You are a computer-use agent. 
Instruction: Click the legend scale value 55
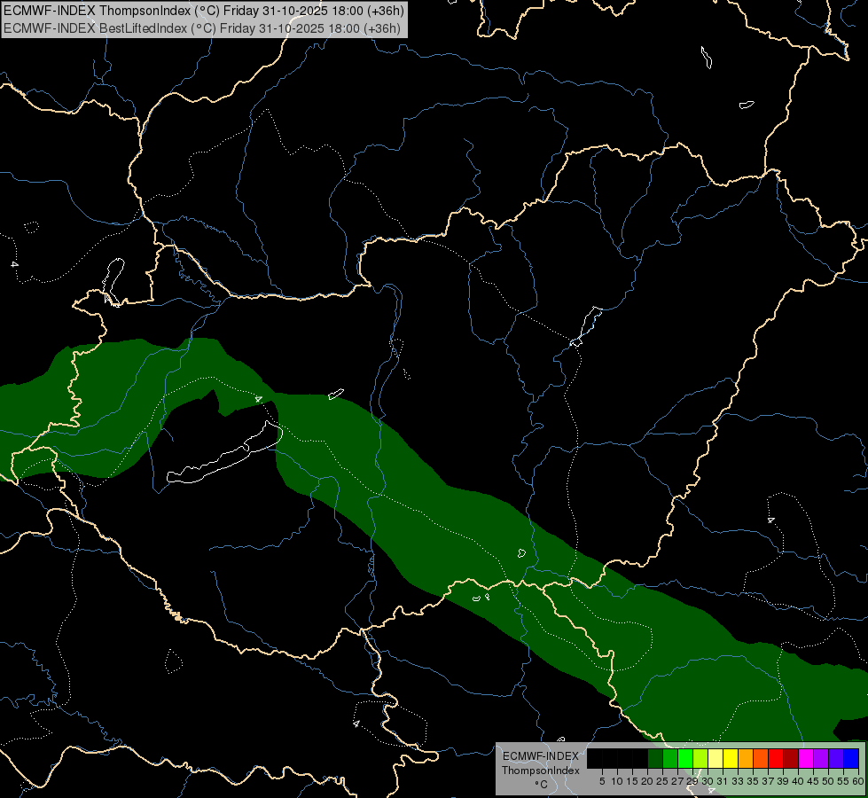(x=844, y=781)
